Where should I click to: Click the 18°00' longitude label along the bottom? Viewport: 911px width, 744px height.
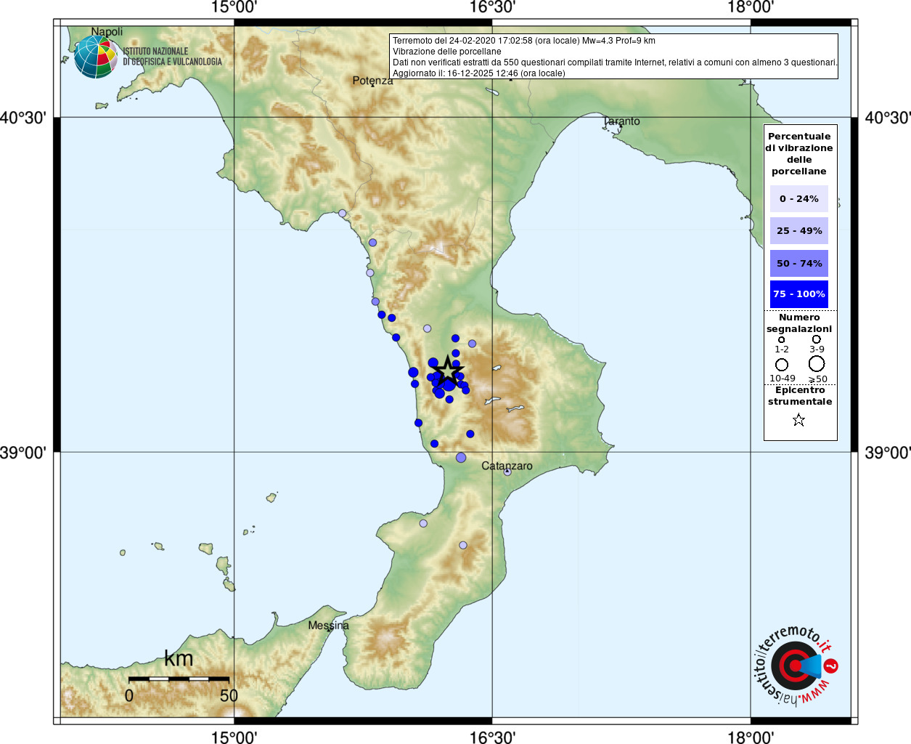(751, 737)
